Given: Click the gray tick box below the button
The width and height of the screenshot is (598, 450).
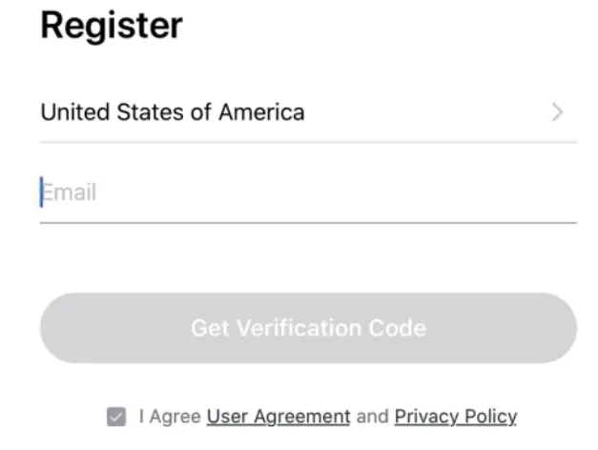Looking at the screenshot, I should click(x=116, y=417).
